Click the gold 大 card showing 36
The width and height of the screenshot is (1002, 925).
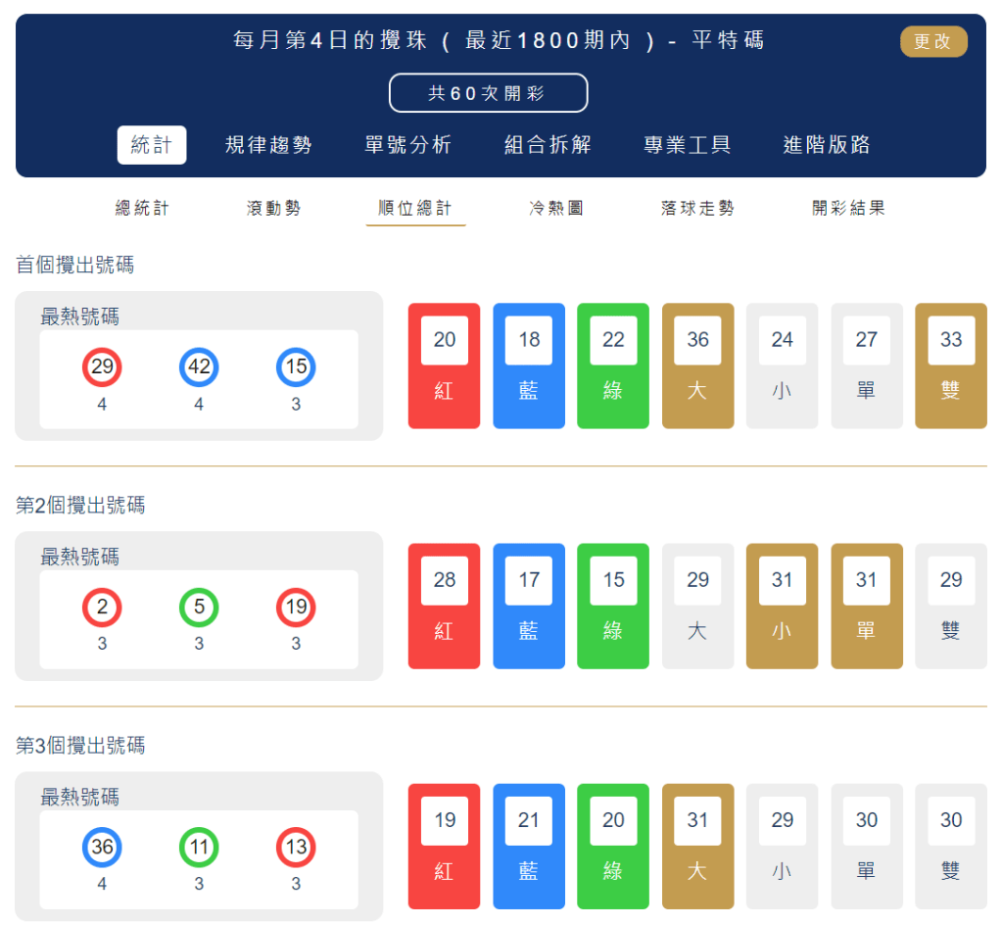coord(697,365)
